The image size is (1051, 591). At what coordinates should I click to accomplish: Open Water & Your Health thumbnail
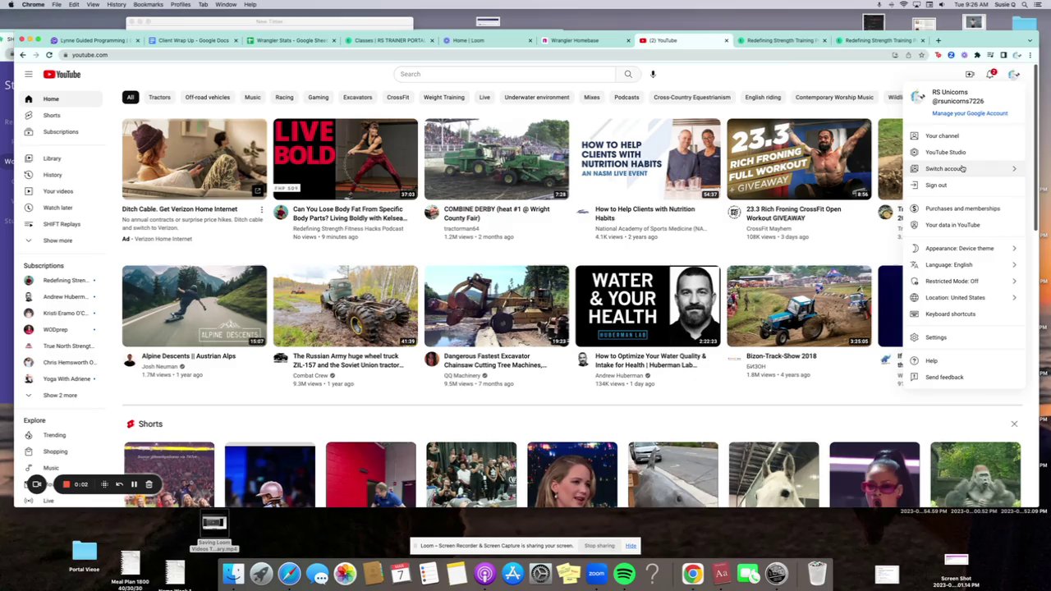[648, 306]
